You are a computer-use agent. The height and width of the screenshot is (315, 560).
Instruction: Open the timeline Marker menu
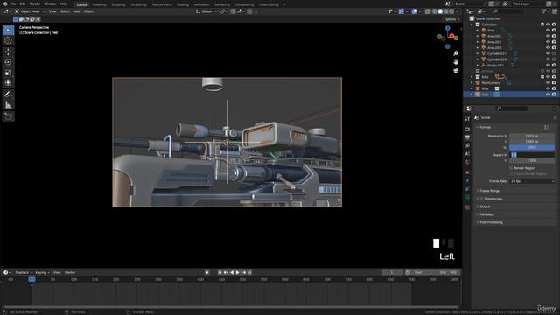pyautogui.click(x=70, y=272)
